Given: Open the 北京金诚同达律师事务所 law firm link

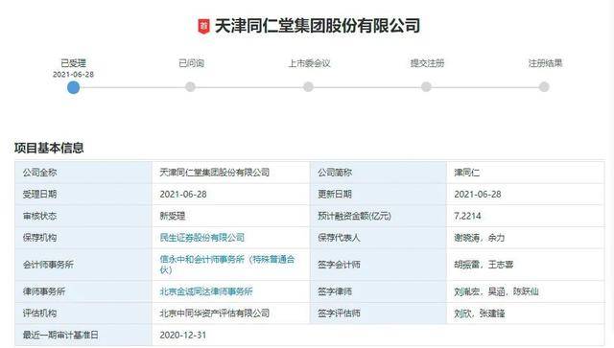Looking at the screenshot, I should [x=206, y=291].
